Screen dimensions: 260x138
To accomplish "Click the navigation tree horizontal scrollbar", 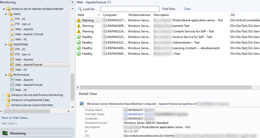I will click(27, 111).
